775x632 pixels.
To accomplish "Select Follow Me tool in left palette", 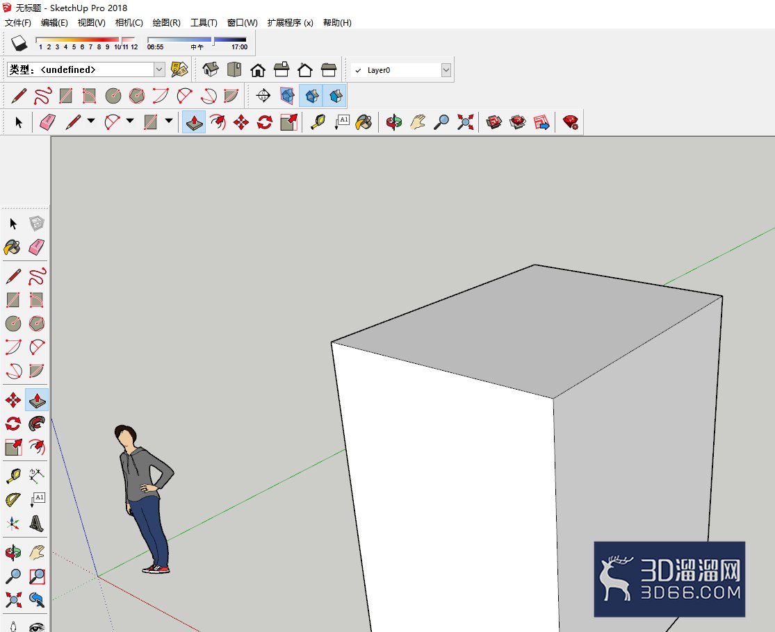I will coord(37,424).
